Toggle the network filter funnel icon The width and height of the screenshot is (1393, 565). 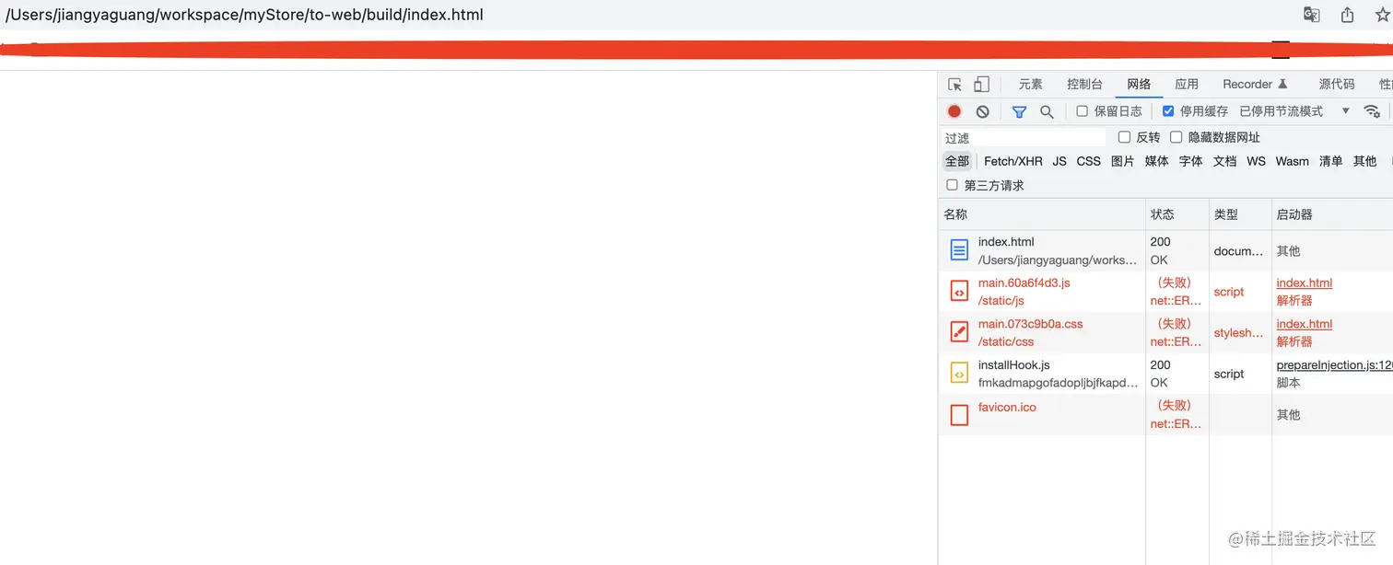pos(1019,111)
